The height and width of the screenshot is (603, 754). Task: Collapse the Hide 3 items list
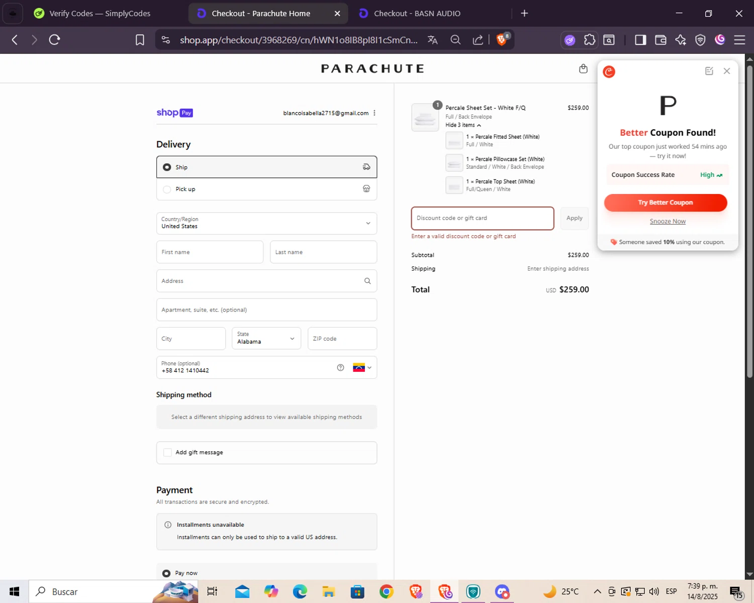click(463, 125)
